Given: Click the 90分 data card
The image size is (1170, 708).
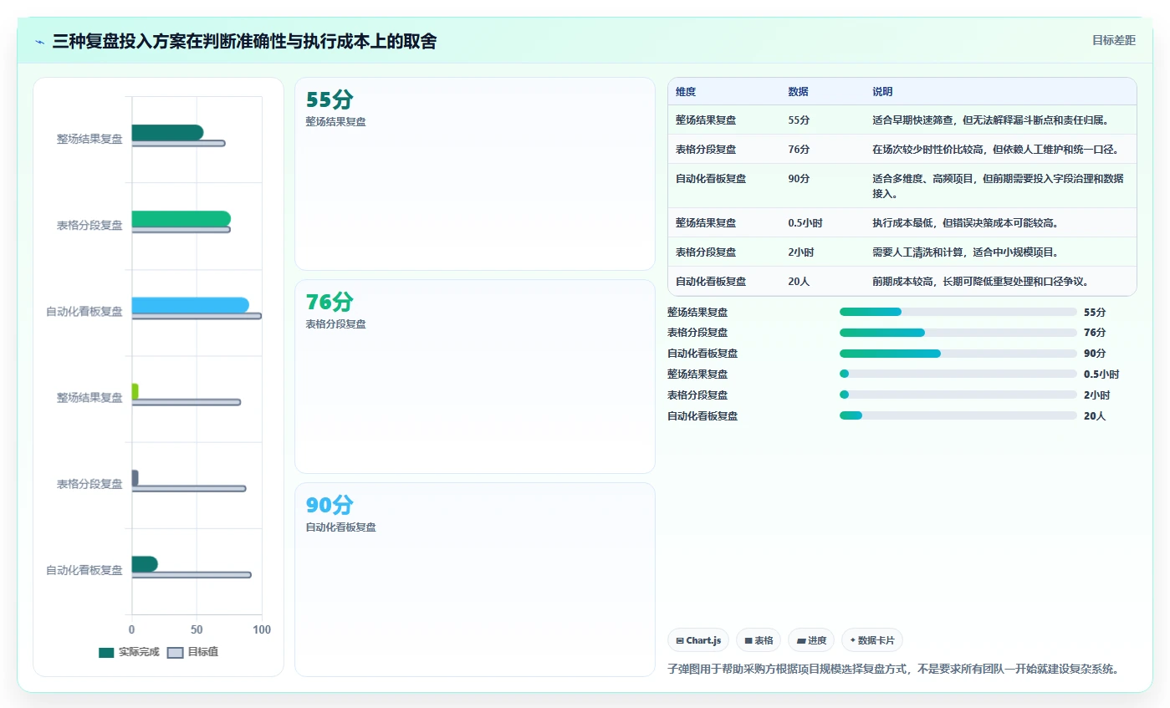Looking at the screenshot, I should coord(474,579).
